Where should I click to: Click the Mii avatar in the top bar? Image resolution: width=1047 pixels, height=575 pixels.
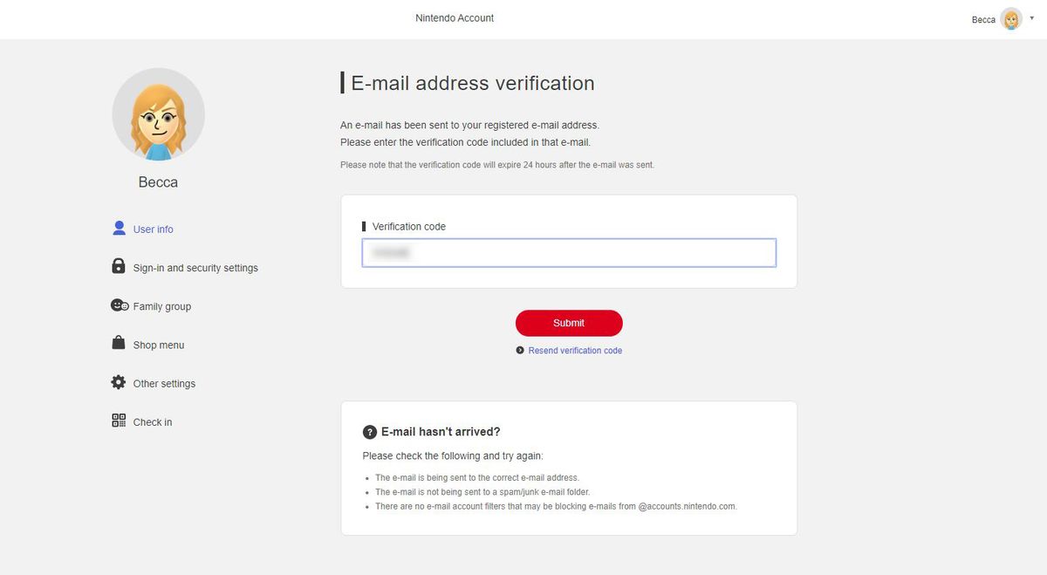click(1010, 17)
